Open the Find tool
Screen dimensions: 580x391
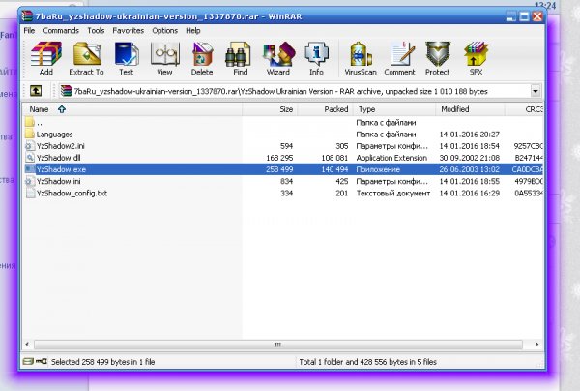pos(240,59)
